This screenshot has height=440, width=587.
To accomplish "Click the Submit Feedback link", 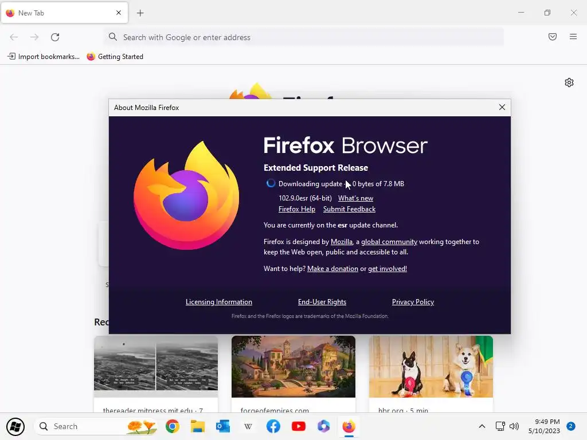I will 349,209.
